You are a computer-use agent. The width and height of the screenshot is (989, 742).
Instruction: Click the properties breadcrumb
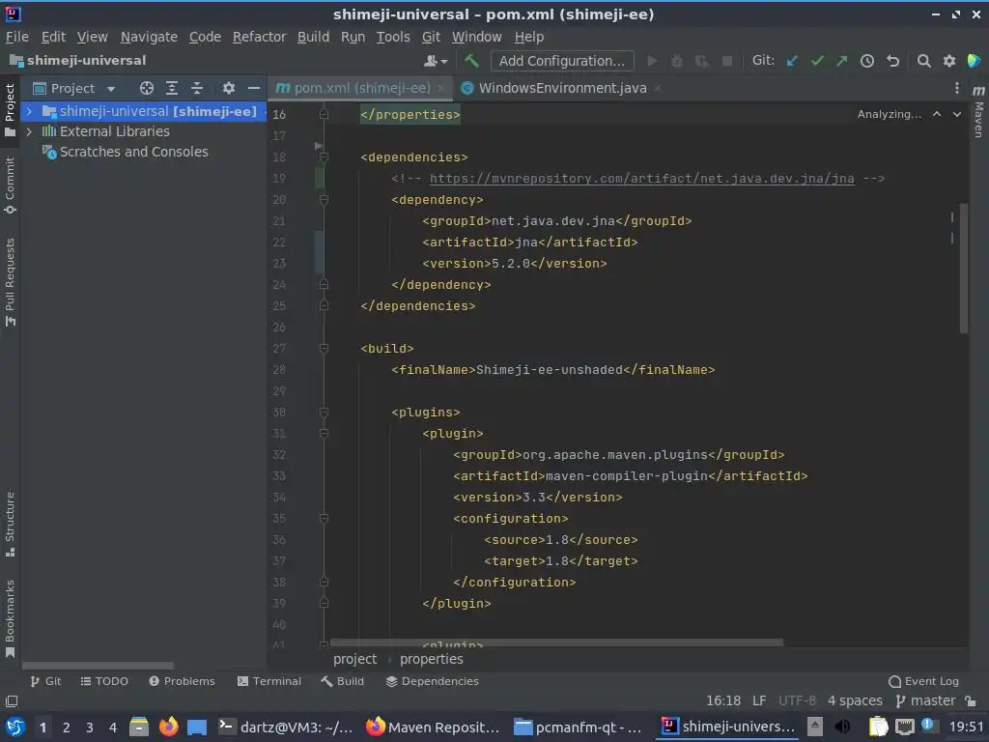click(x=432, y=659)
